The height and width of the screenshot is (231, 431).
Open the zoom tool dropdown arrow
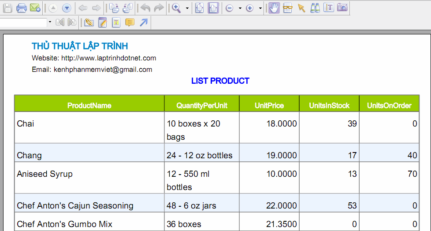point(187,8)
